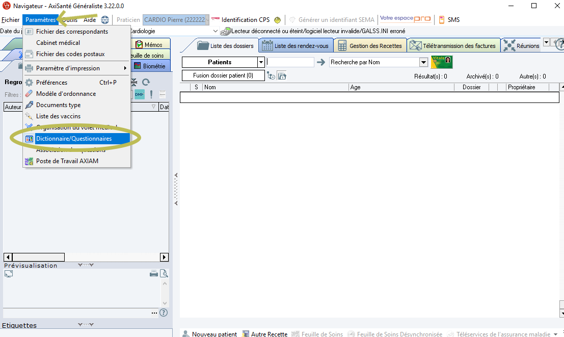Image resolution: width=564 pixels, height=337 pixels.
Task: Open Préférences from the menu
Action: (x=76, y=83)
